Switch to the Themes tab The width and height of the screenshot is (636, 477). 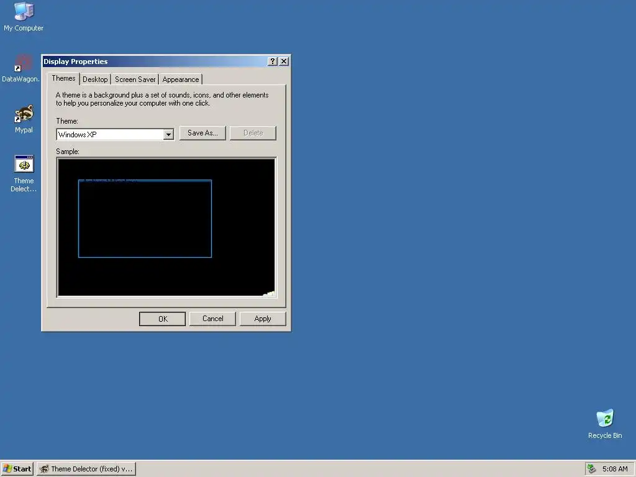(x=63, y=78)
